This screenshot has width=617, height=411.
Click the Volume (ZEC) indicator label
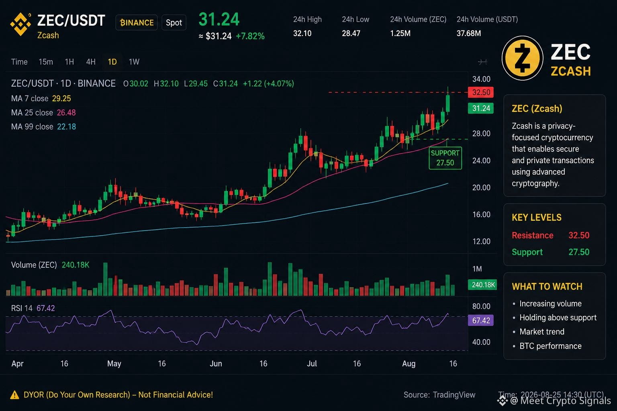pyautogui.click(x=34, y=265)
